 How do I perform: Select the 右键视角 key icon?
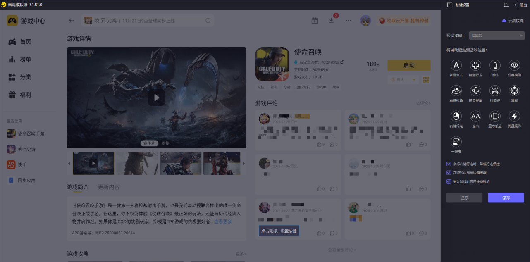click(456, 91)
